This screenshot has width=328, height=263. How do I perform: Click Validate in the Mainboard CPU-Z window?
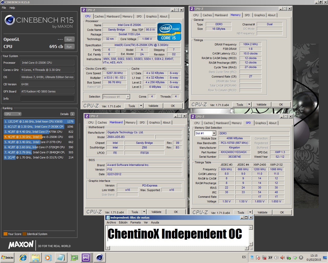point(156,212)
